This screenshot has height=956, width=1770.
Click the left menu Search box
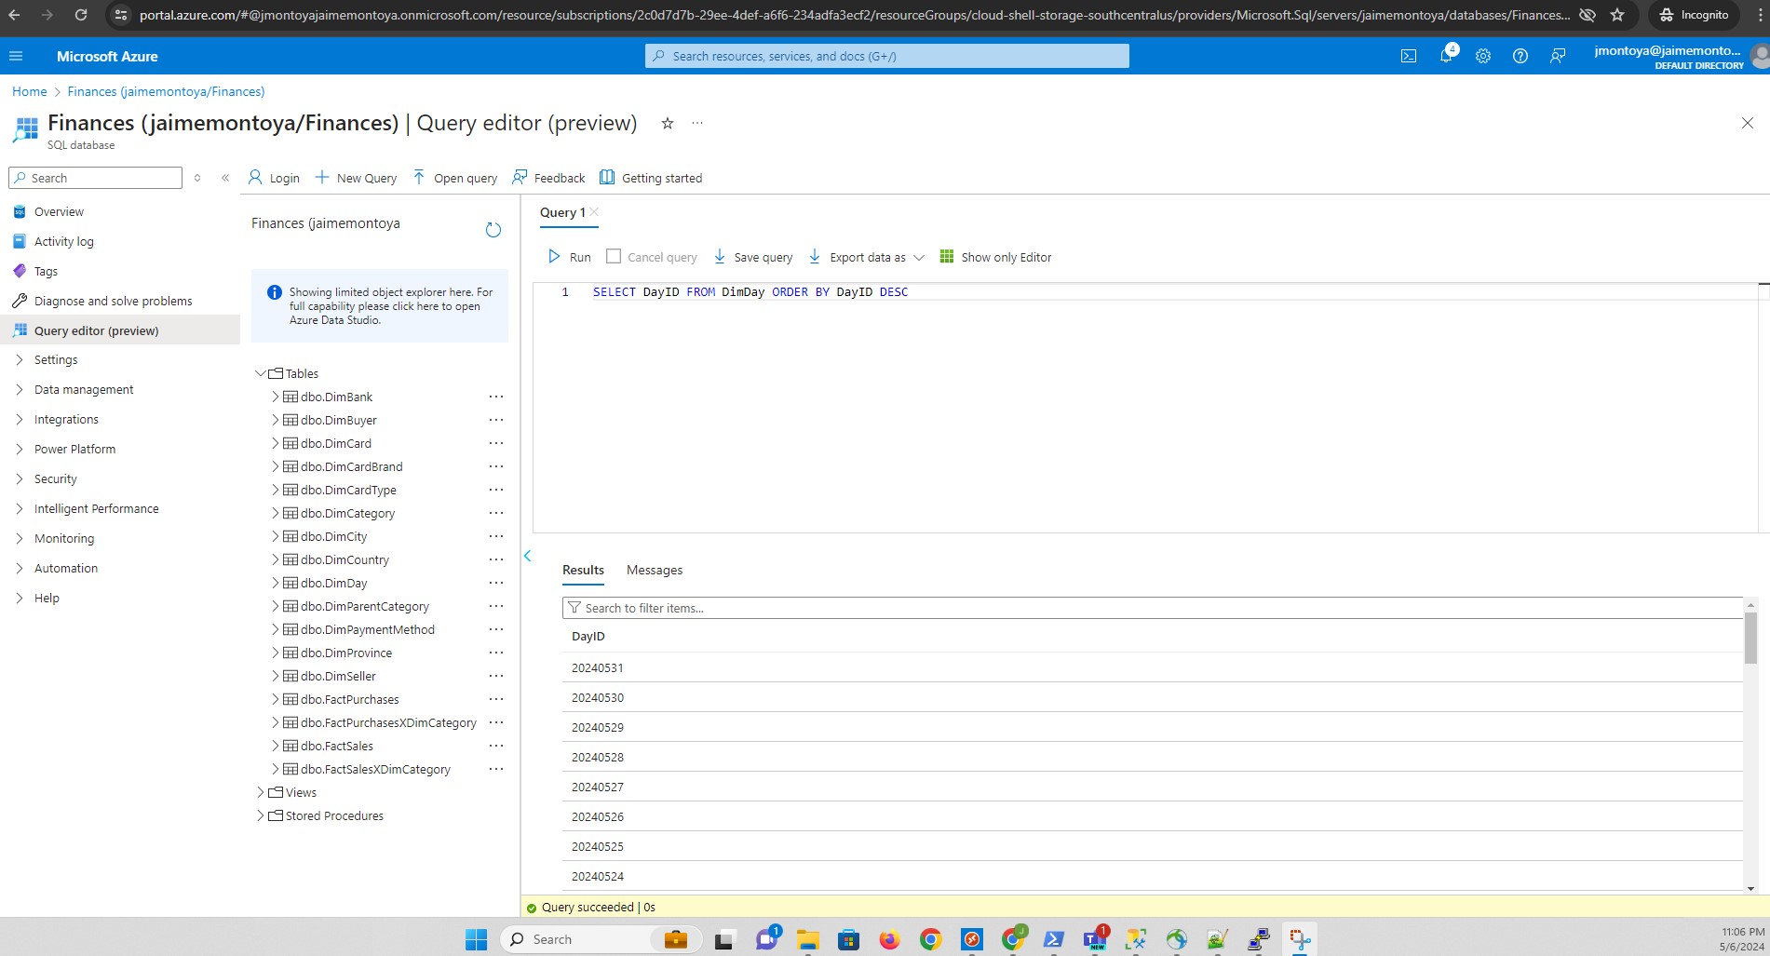click(x=95, y=178)
